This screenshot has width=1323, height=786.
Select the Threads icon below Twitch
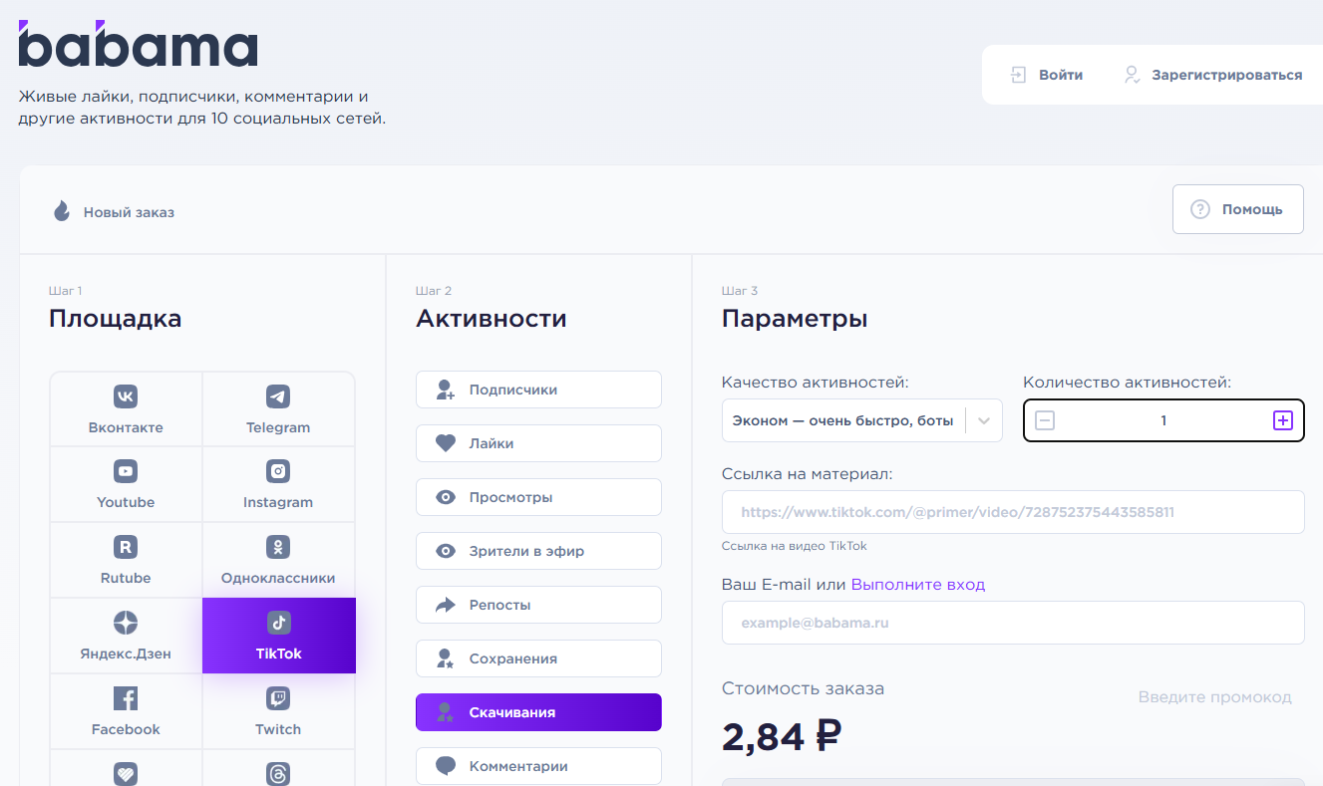(278, 774)
